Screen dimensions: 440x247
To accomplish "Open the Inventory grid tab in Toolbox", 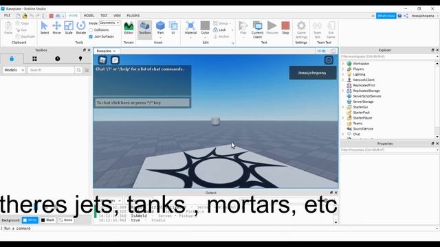I will 34,59.
